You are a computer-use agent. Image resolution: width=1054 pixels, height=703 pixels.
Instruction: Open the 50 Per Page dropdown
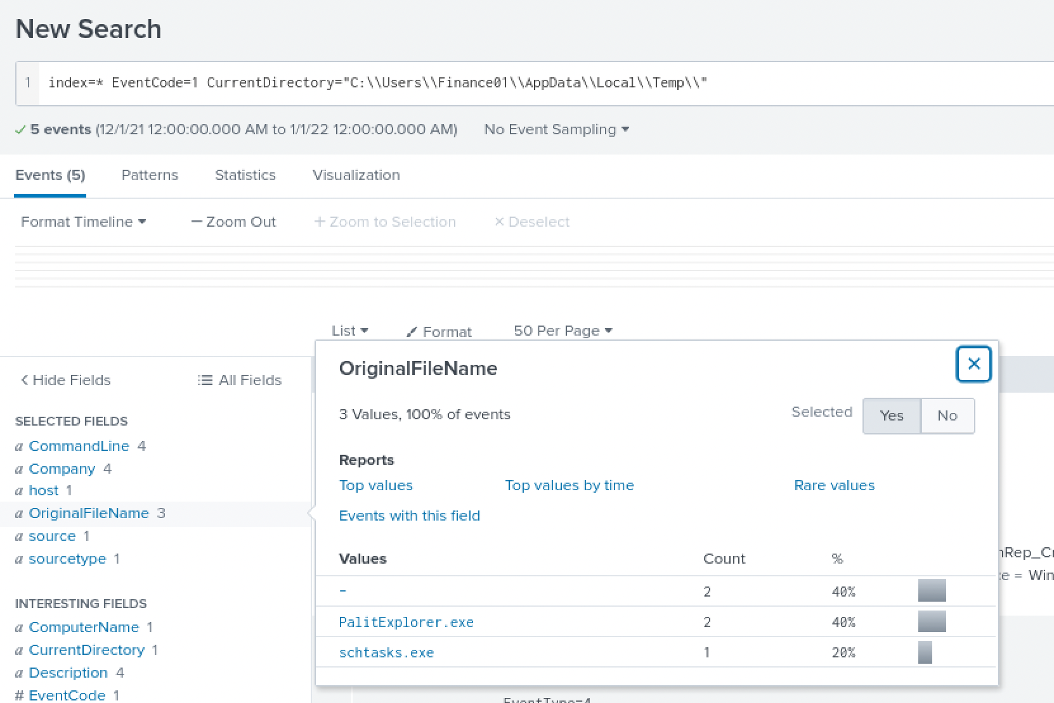pyautogui.click(x=563, y=331)
